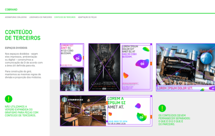Screen dimensions: 215x136
Task: Go to Adaptação de Peças tab
Action: 88,17
